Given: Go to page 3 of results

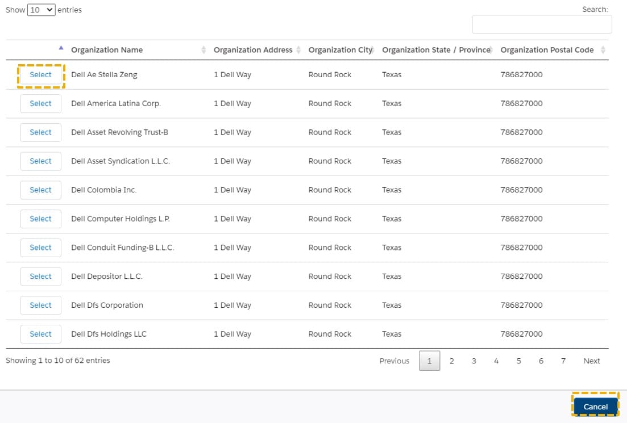Looking at the screenshot, I should coord(474,361).
